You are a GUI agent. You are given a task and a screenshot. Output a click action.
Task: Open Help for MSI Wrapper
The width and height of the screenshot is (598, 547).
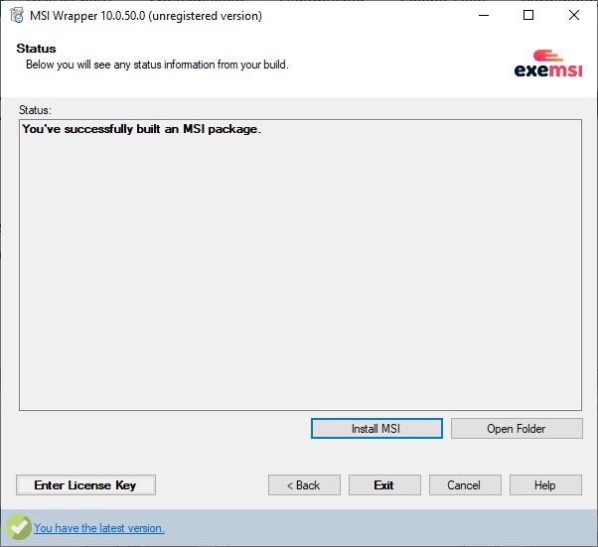pyautogui.click(x=545, y=484)
